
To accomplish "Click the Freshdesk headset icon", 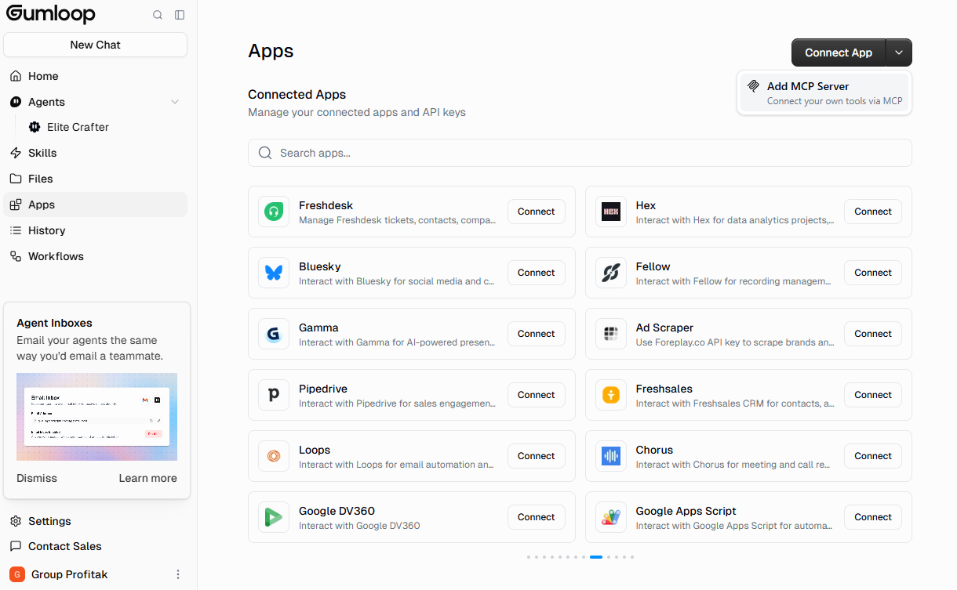I will 274,212.
